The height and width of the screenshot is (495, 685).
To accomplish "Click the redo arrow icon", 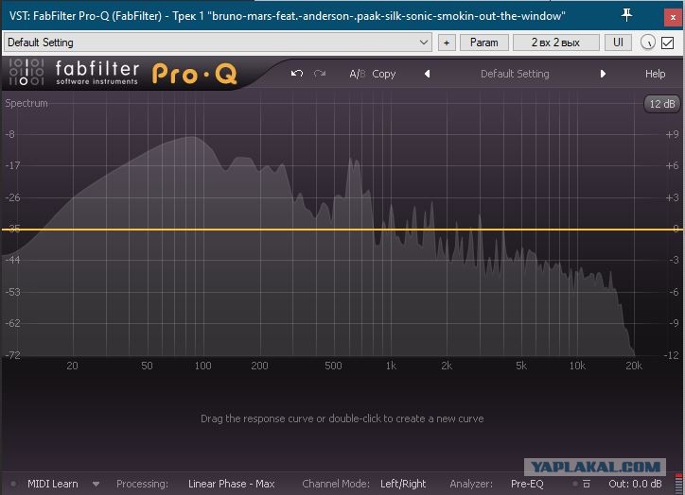I will pyautogui.click(x=320, y=74).
